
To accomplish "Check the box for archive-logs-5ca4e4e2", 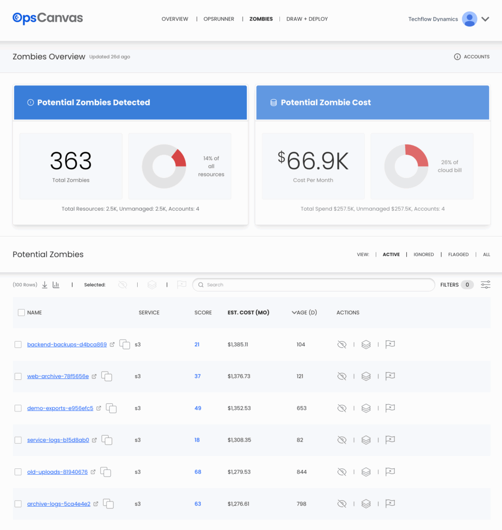I will tap(18, 504).
